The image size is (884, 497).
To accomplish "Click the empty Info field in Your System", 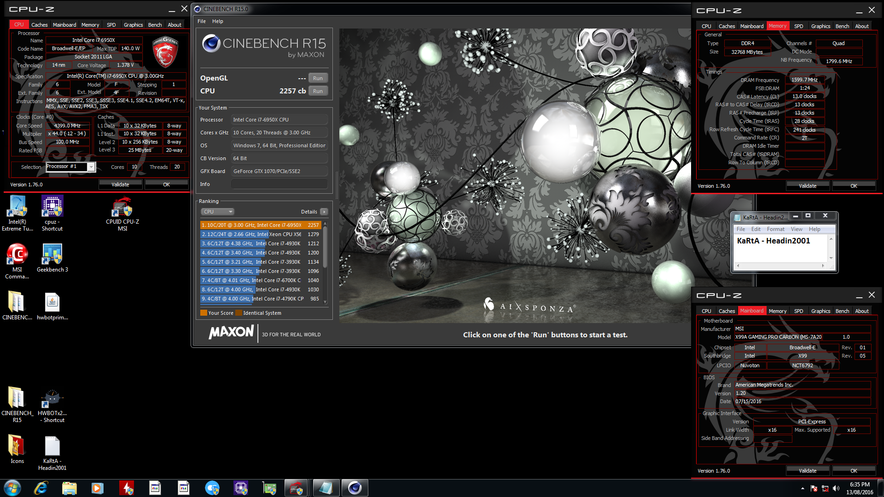I will pyautogui.click(x=279, y=184).
